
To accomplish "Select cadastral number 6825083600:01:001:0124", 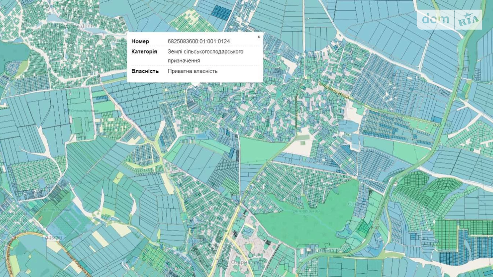I will [x=199, y=41].
